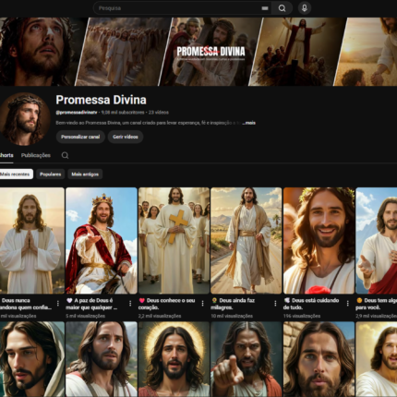Image resolution: width=397 pixels, height=397 pixels.
Task: Open the on-screen keyboard icon in search
Action: point(265,8)
